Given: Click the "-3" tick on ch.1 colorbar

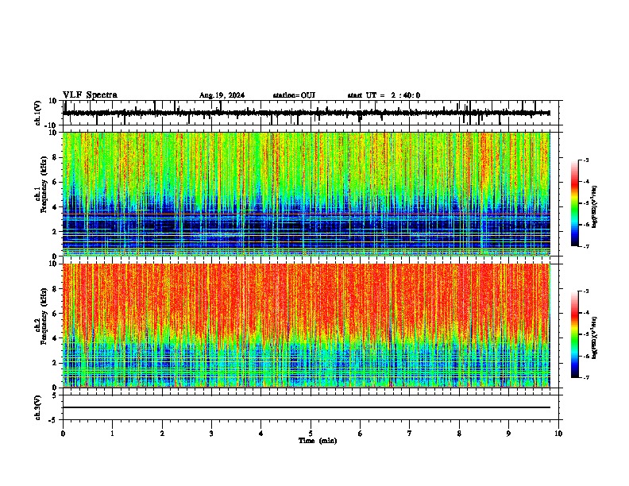Looking at the screenshot, I should (586, 160).
